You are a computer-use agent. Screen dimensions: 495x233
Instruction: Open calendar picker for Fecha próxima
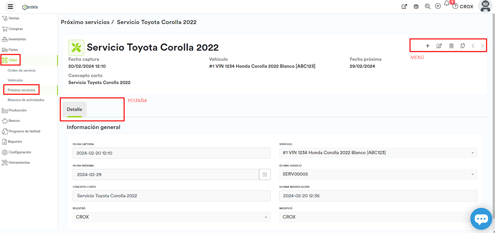point(265,174)
